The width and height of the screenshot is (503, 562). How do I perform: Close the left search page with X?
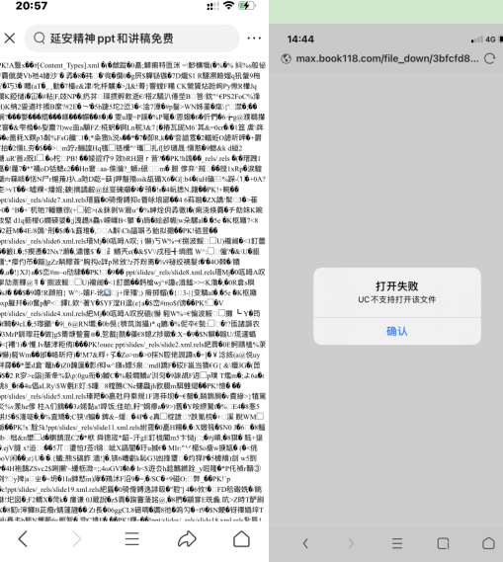coord(10,38)
